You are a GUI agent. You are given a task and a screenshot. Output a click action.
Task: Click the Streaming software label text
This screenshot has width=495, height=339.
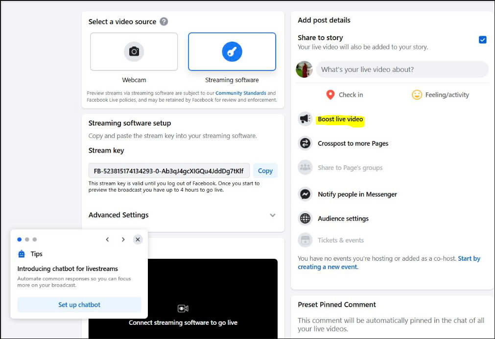(232, 80)
